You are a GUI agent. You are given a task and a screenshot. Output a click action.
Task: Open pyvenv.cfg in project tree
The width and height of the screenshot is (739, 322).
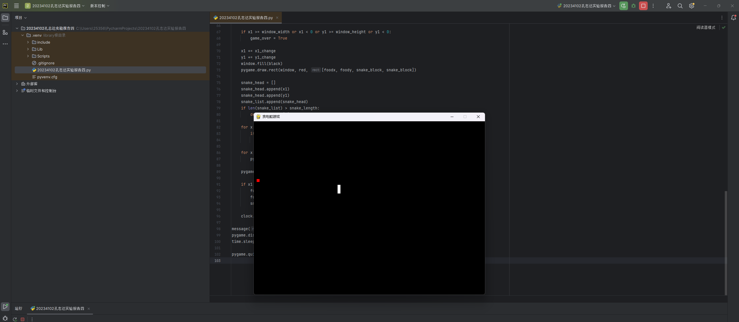(47, 77)
